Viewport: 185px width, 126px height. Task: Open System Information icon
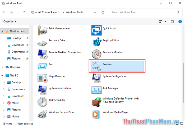(x=42, y=90)
